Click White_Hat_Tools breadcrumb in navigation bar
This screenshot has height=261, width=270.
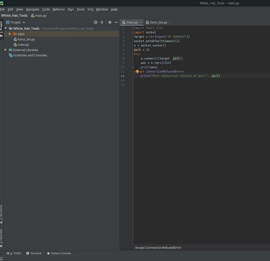(14, 16)
